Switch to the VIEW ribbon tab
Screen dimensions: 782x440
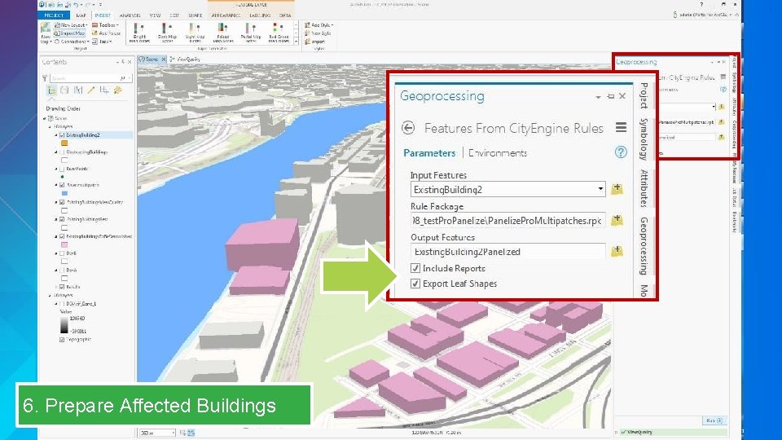(x=155, y=15)
